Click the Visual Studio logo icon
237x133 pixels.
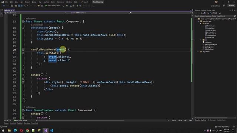(x=3, y=2)
